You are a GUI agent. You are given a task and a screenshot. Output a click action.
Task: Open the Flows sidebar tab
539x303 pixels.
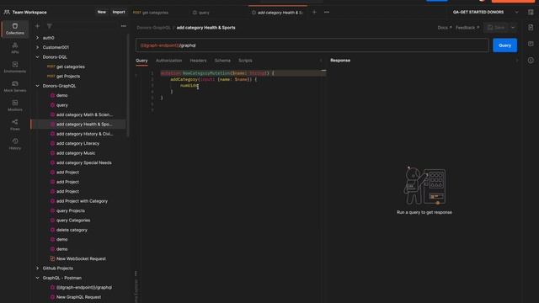point(15,125)
